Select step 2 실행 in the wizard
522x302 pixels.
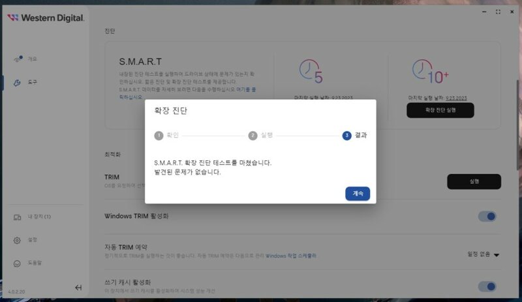tap(260, 136)
